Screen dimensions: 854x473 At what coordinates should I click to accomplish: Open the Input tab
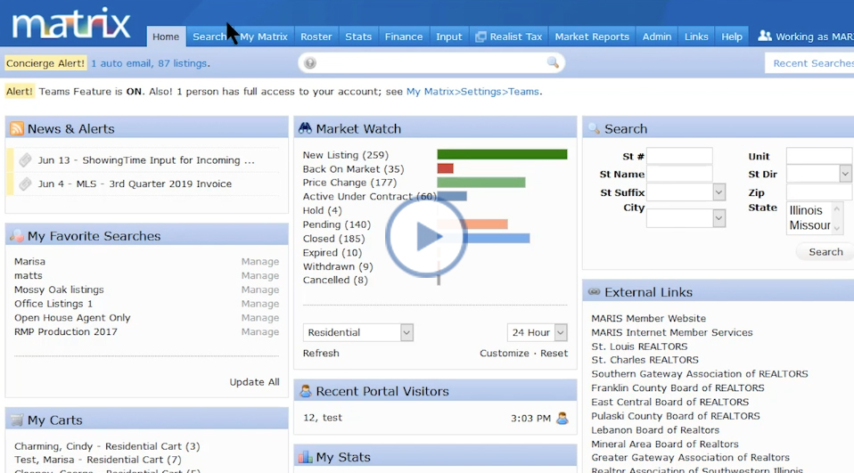[448, 37]
